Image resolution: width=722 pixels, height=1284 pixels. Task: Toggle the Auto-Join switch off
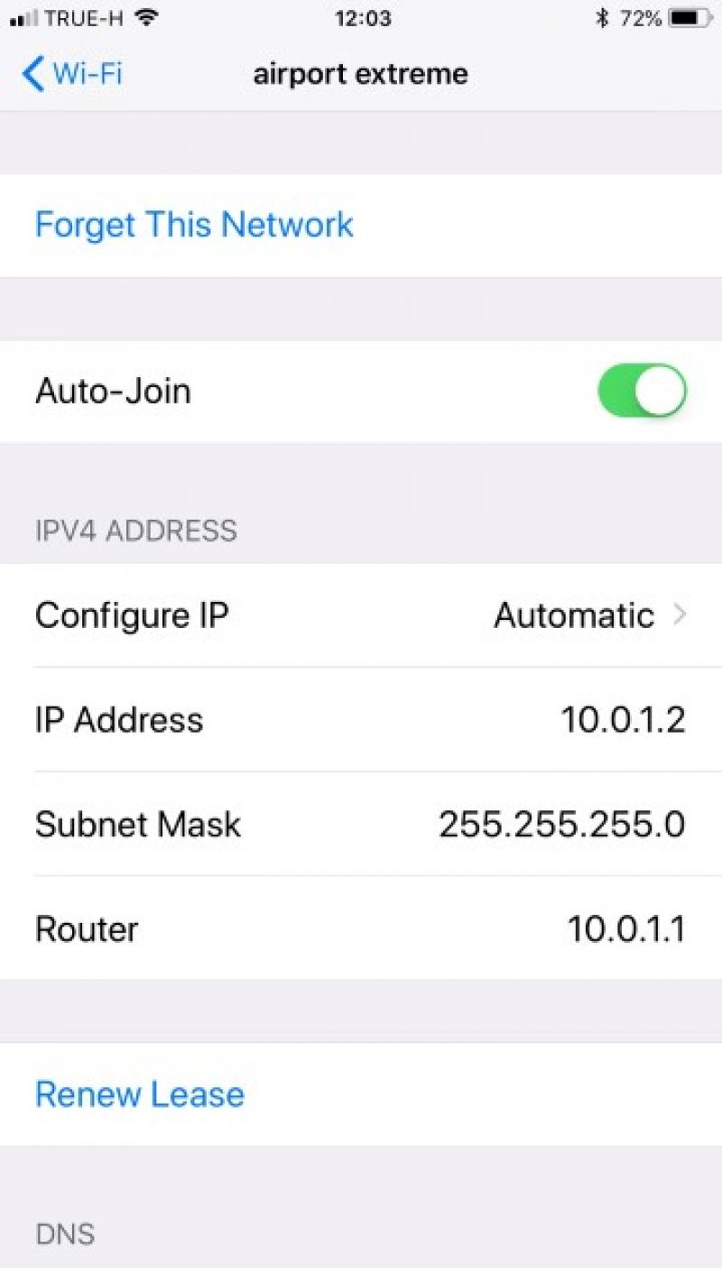click(x=642, y=391)
